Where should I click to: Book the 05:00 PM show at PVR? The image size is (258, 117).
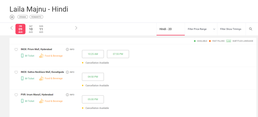(93, 99)
